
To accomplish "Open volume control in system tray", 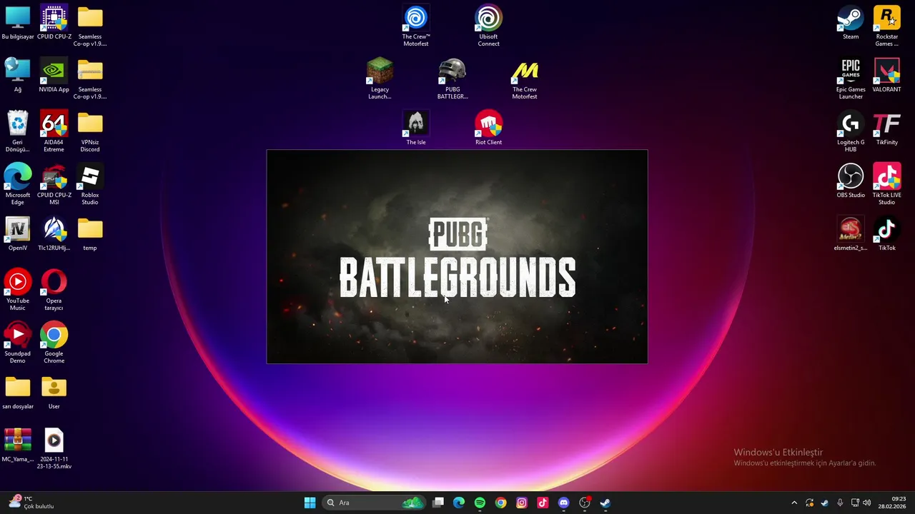I will (x=867, y=503).
